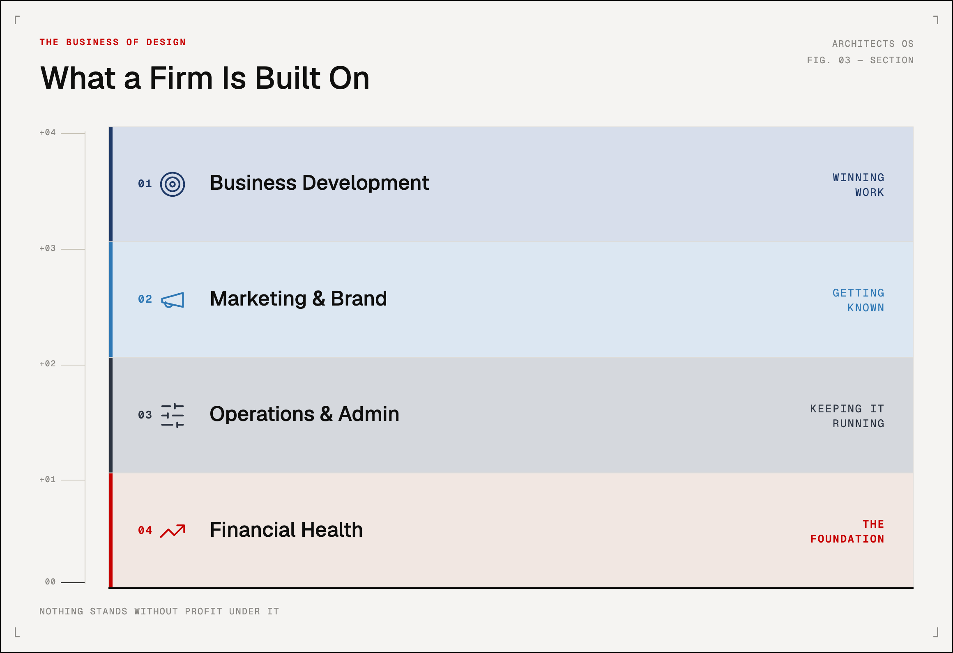Click THE FOUNDATION red label
The image size is (953, 653).
pos(847,531)
